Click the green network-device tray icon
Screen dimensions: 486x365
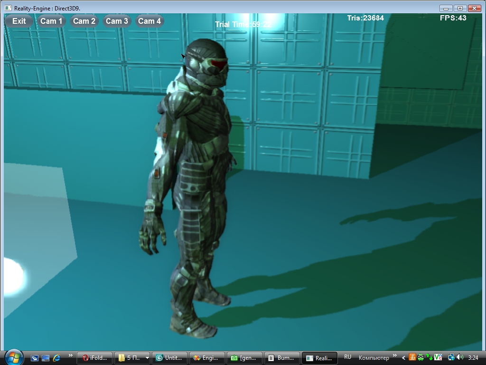point(421,357)
